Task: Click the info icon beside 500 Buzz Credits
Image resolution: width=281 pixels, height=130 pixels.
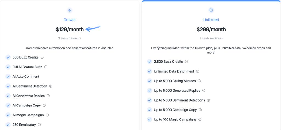Action: [42, 57]
